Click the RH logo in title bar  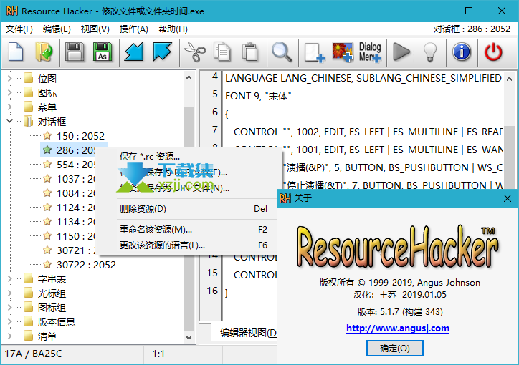tap(12, 11)
